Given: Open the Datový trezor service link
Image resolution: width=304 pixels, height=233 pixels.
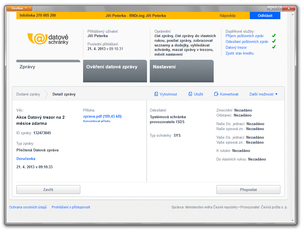Looking at the screenshot, I should [x=236, y=48].
